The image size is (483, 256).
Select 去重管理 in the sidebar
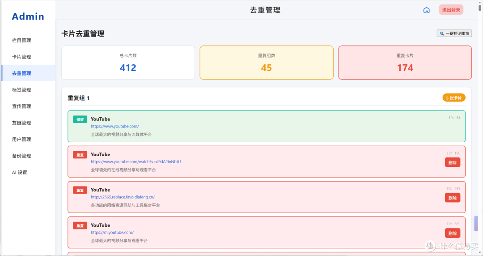tap(28, 73)
